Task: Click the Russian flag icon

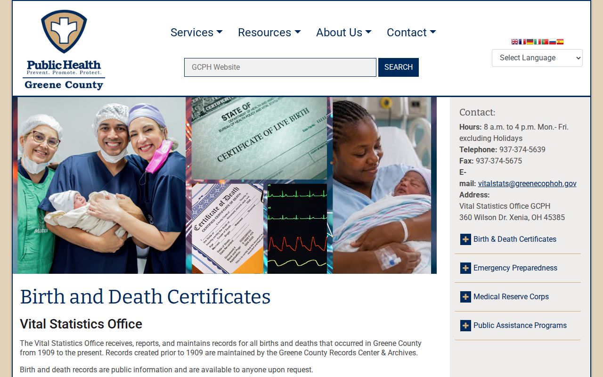Action: [552, 41]
